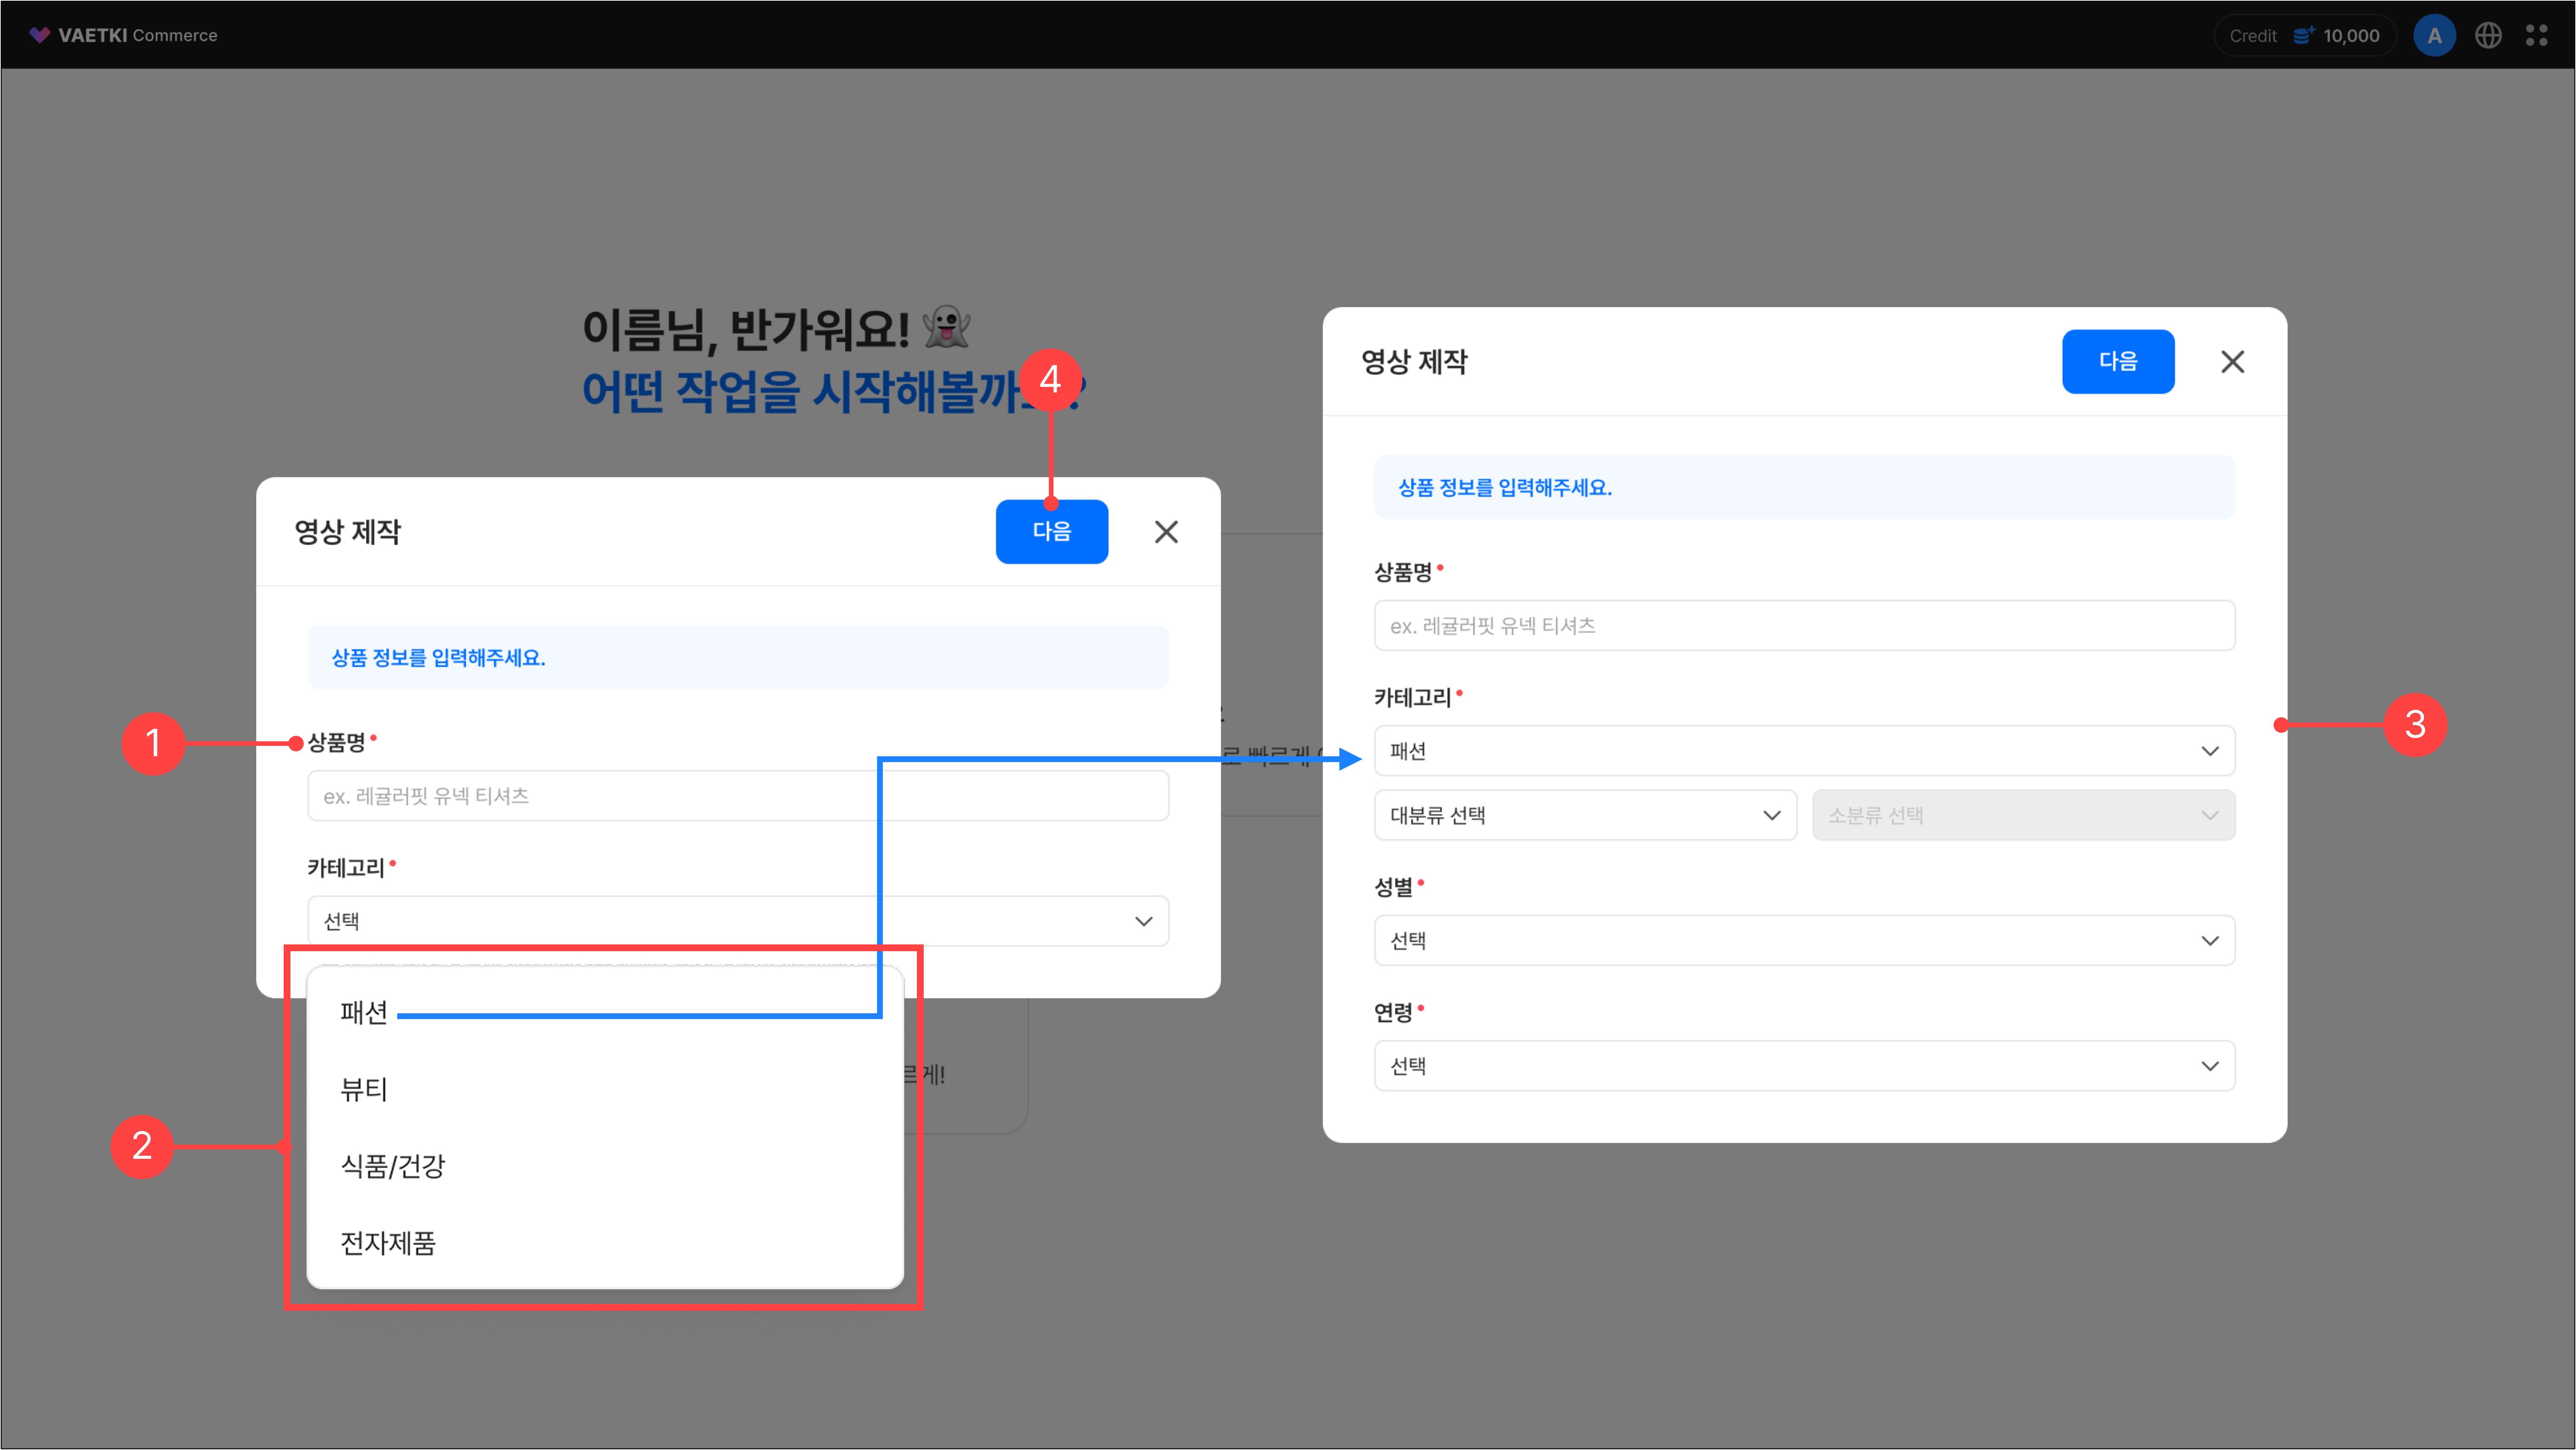The image size is (2576, 1450).
Task: Close the right 영상 제작 dialog
Action: tap(2233, 362)
